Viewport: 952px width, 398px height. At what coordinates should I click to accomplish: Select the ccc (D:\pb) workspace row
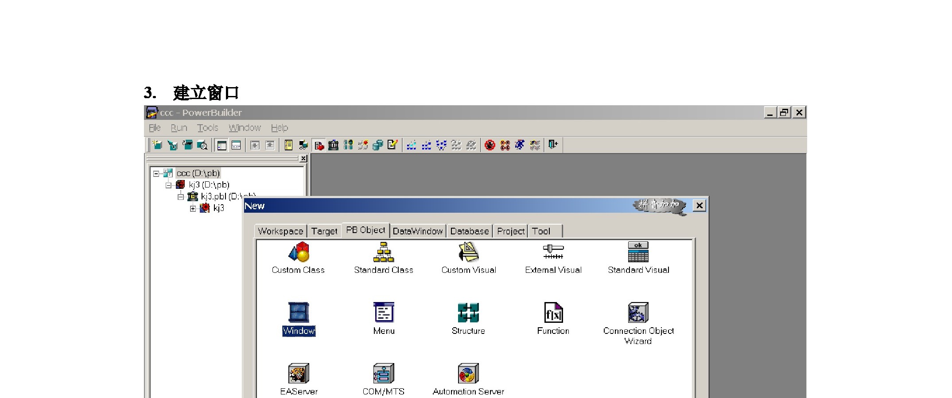[198, 173]
